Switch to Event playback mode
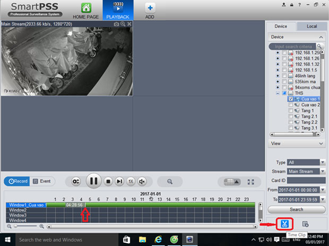The image size is (329, 246). (x=42, y=181)
